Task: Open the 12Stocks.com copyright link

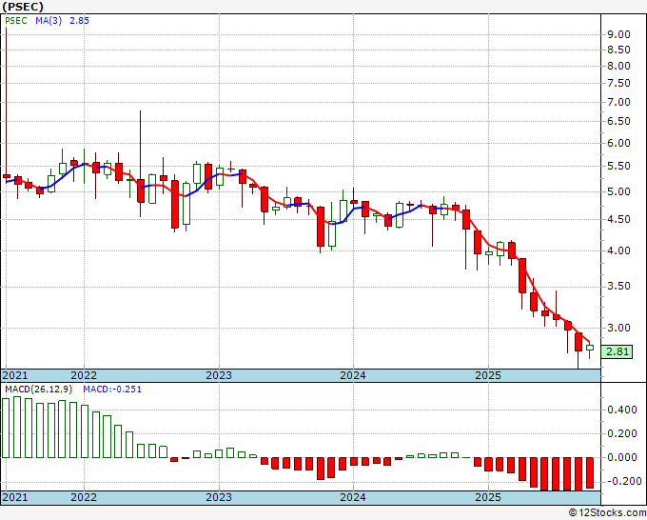Action: tap(607, 513)
